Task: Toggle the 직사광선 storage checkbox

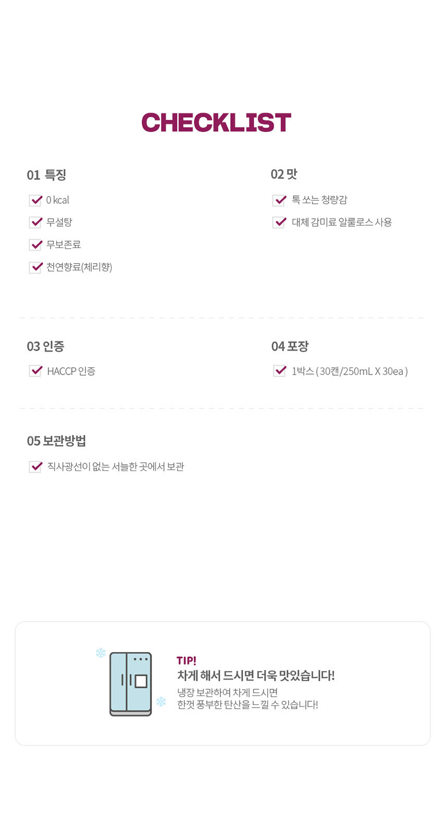Action: pyautogui.click(x=35, y=467)
